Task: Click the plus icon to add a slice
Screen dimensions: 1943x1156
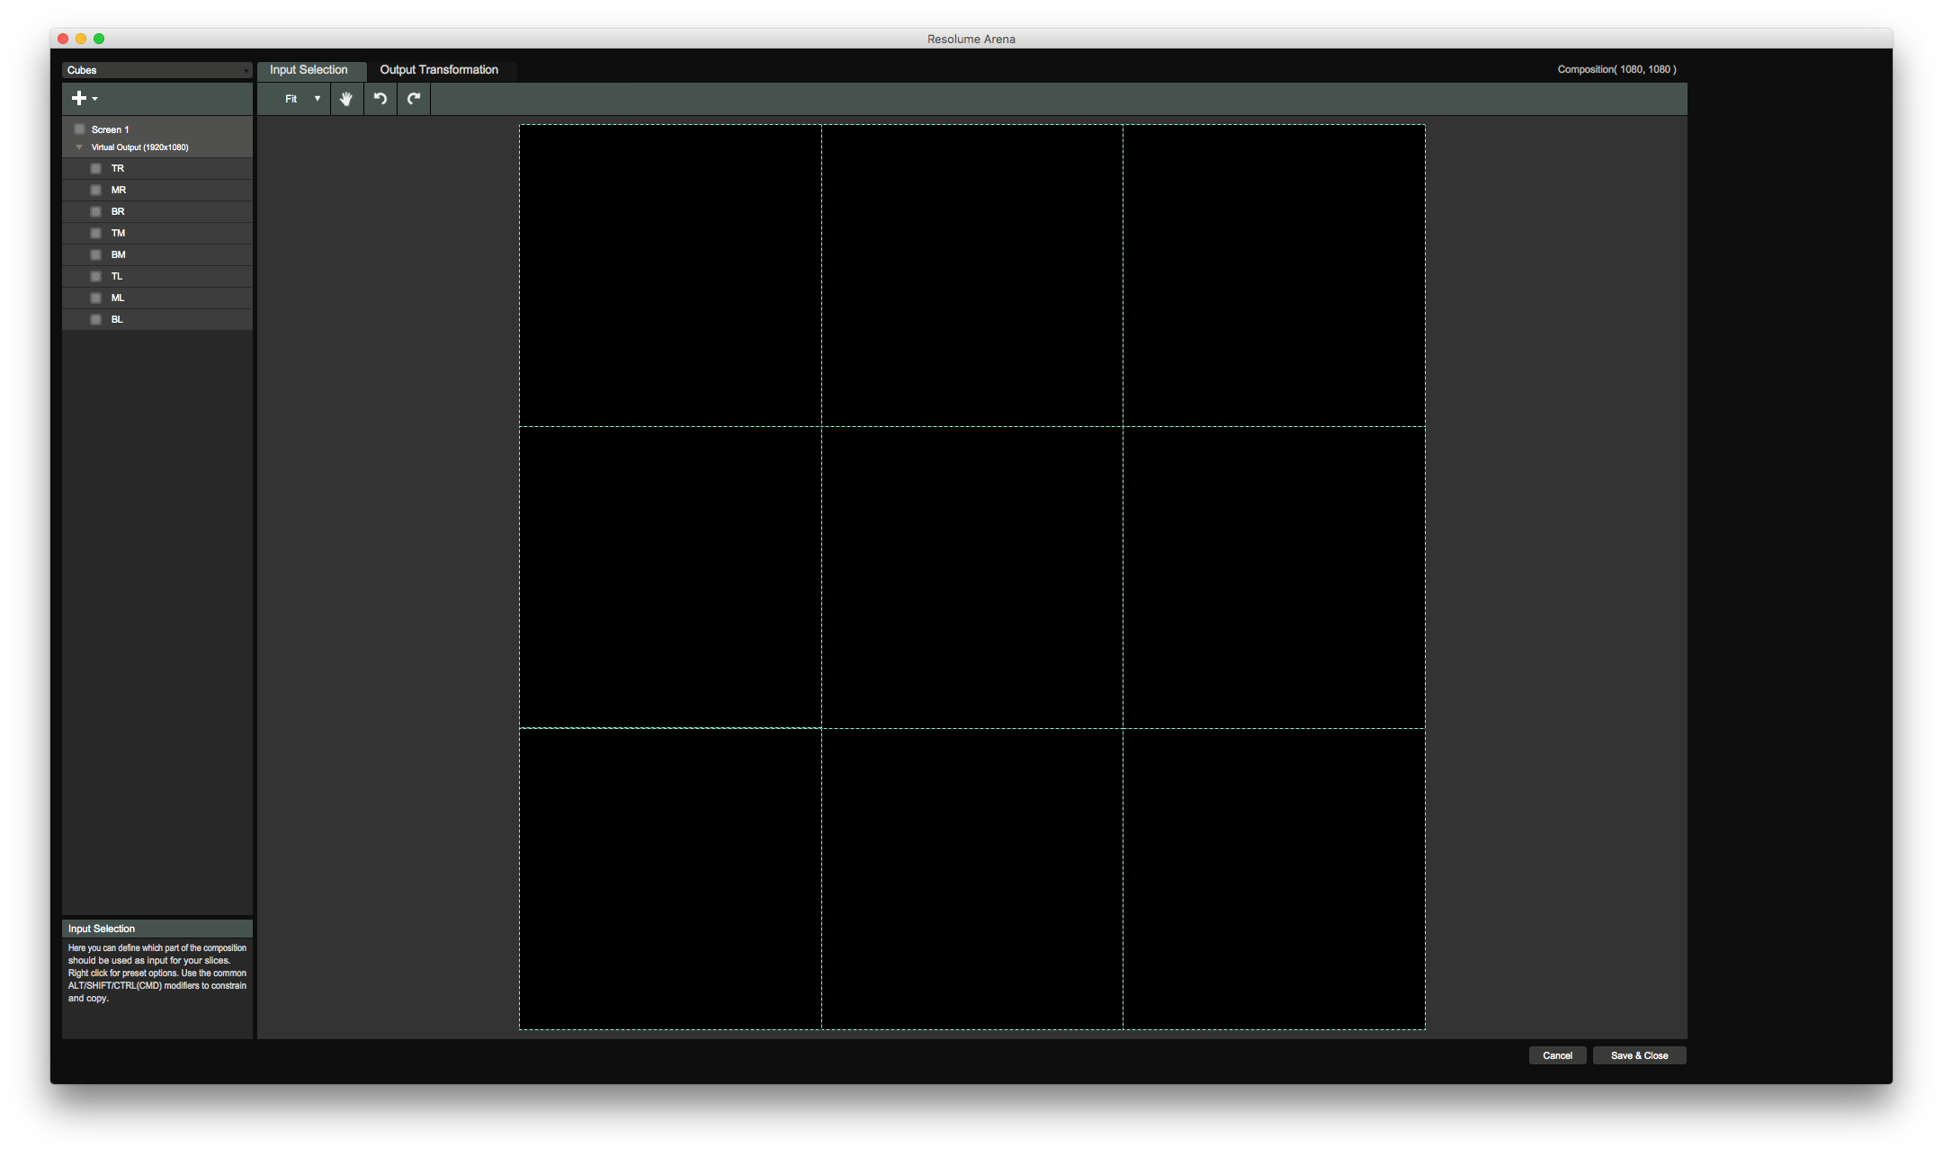Action: pyautogui.click(x=79, y=98)
